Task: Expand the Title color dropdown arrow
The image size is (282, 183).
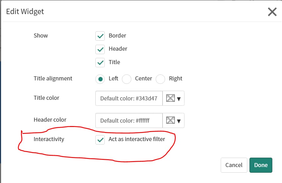Action: 179,99
